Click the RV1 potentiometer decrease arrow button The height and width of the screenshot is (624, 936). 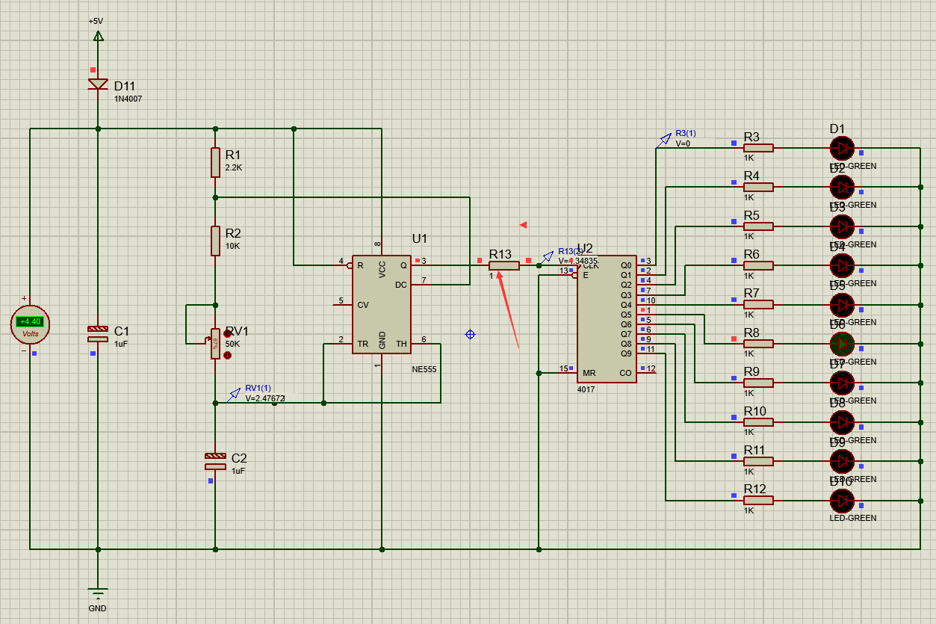pos(228,355)
